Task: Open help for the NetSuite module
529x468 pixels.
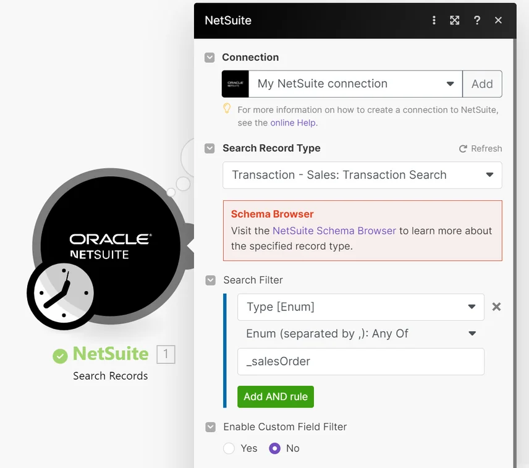Action: click(476, 20)
